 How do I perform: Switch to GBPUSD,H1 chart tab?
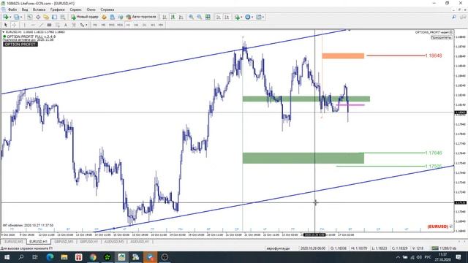click(x=89, y=242)
